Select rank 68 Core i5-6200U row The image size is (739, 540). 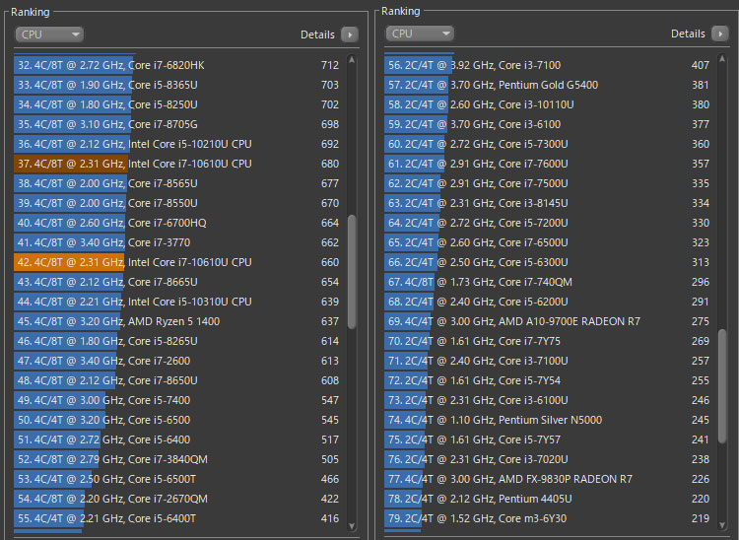point(549,302)
